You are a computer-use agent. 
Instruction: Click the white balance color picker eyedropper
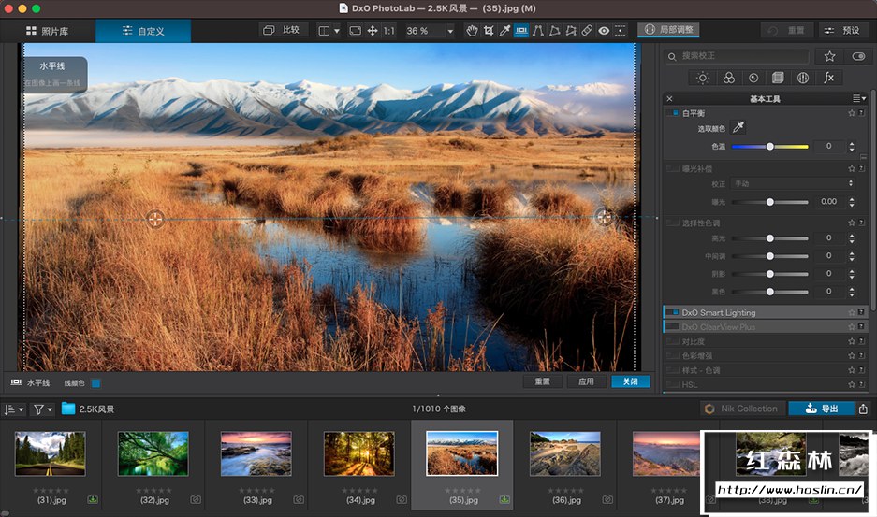[x=738, y=127]
